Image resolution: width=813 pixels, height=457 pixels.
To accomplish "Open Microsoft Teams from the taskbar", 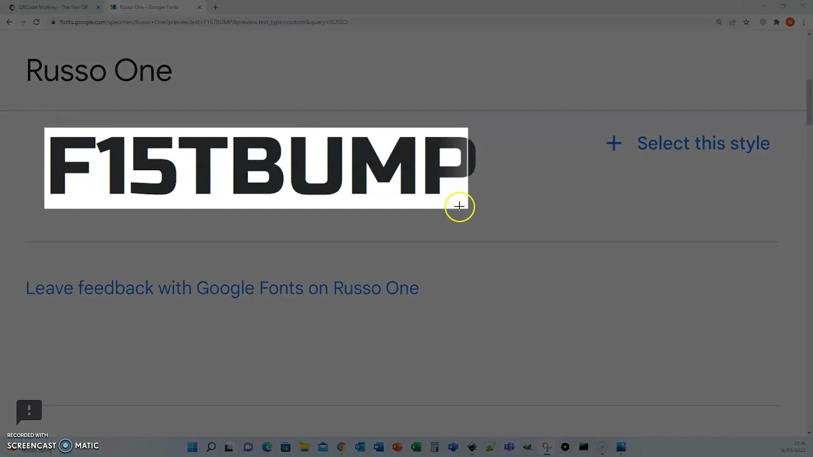I will tap(509, 447).
